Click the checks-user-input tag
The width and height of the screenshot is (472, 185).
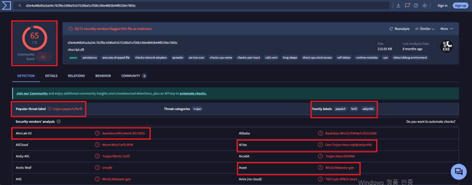249,57
